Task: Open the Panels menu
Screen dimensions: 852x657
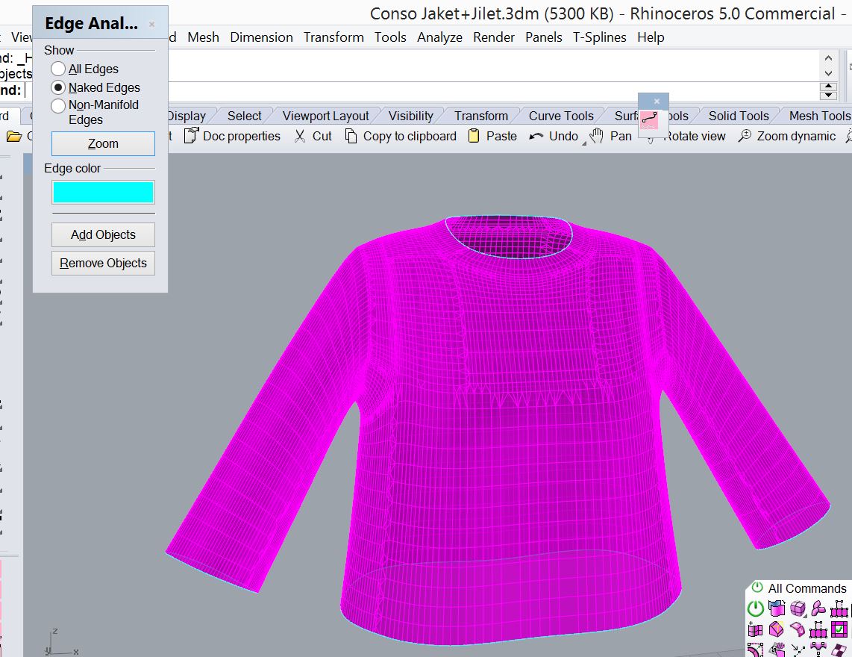Action: click(543, 37)
